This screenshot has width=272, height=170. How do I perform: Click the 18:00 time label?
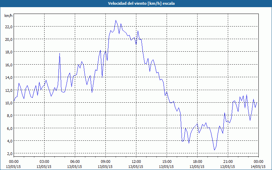click(197, 162)
